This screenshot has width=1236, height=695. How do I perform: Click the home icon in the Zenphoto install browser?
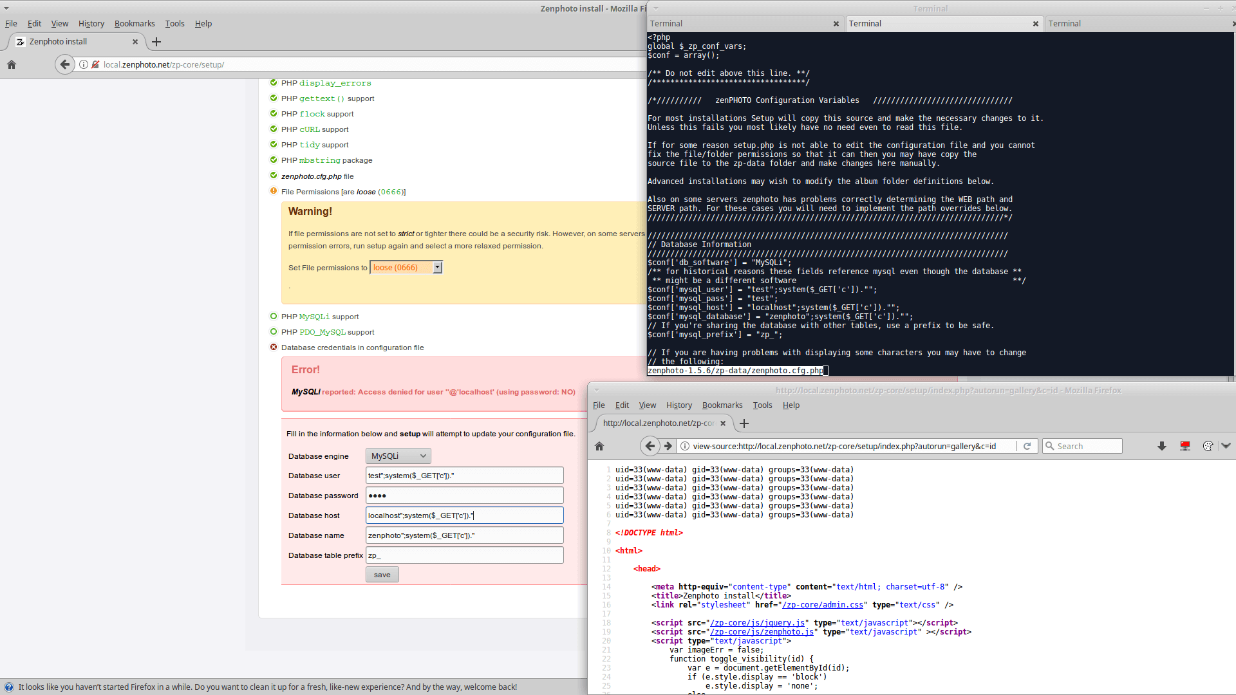pyautogui.click(x=11, y=64)
